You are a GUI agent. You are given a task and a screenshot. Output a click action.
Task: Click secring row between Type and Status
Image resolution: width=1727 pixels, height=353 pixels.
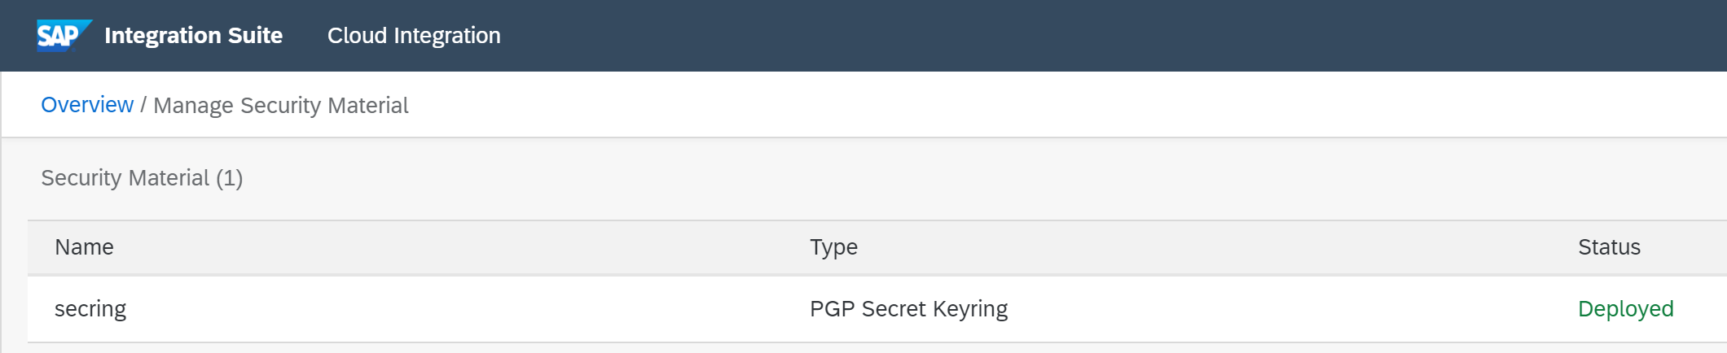tap(1287, 309)
